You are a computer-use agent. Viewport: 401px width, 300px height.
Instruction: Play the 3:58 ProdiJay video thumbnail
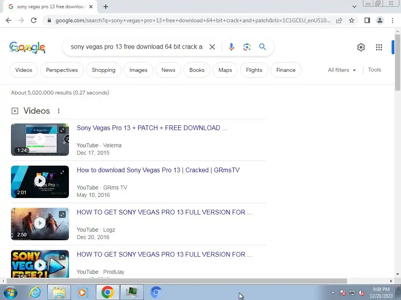pos(40,264)
